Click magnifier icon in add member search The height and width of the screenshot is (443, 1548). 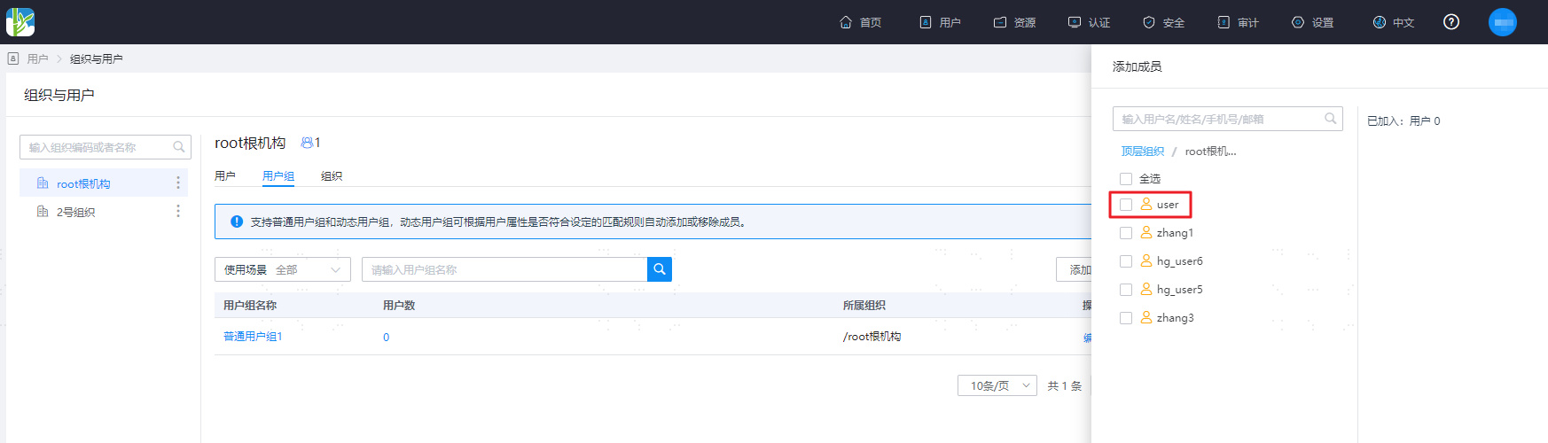click(x=1331, y=119)
